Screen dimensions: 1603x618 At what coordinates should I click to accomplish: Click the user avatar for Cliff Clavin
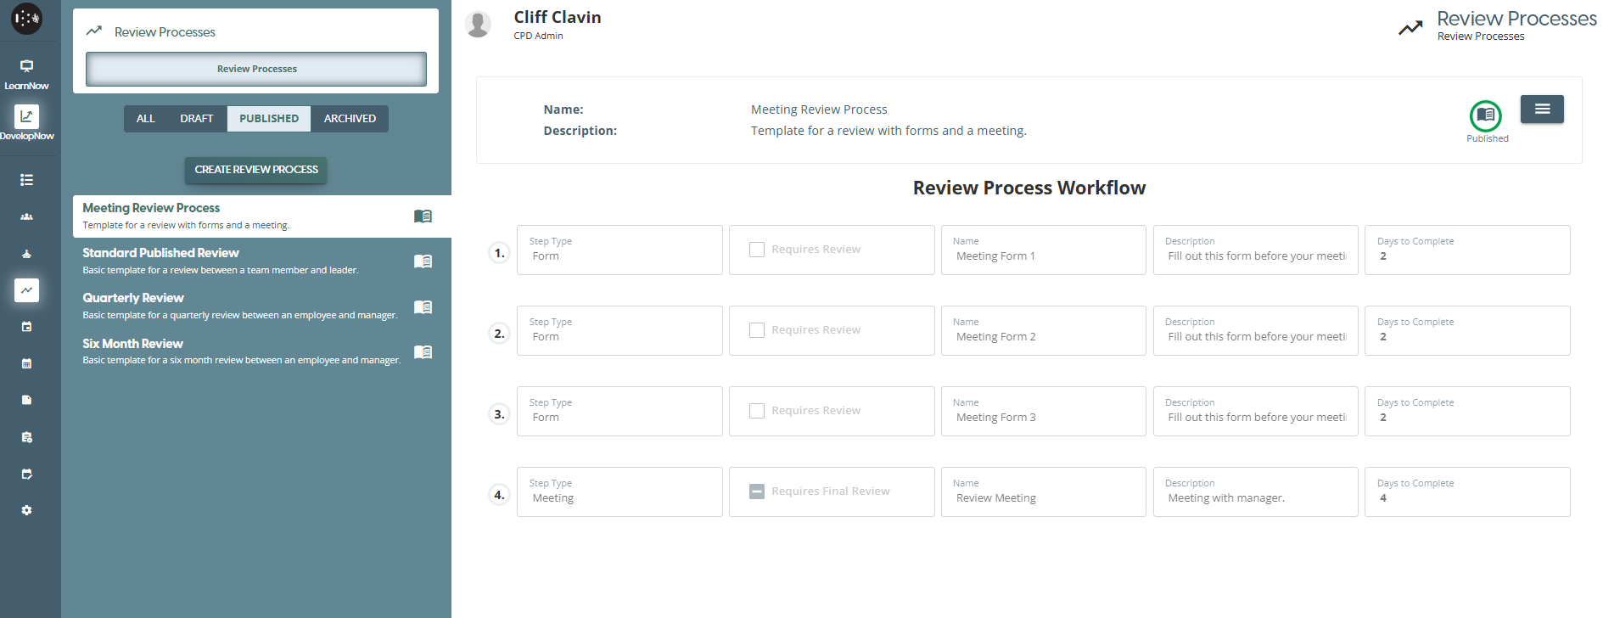479,25
